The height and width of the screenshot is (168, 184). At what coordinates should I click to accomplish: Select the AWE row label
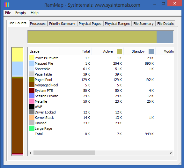(x=39, y=107)
